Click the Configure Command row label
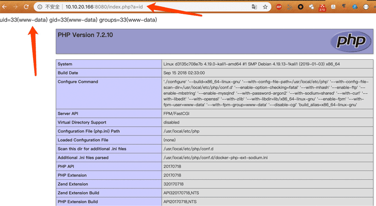This screenshot has height=206, width=376. tap(78, 82)
